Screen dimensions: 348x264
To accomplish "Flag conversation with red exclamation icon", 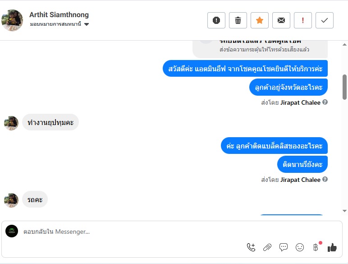I will (303, 20).
